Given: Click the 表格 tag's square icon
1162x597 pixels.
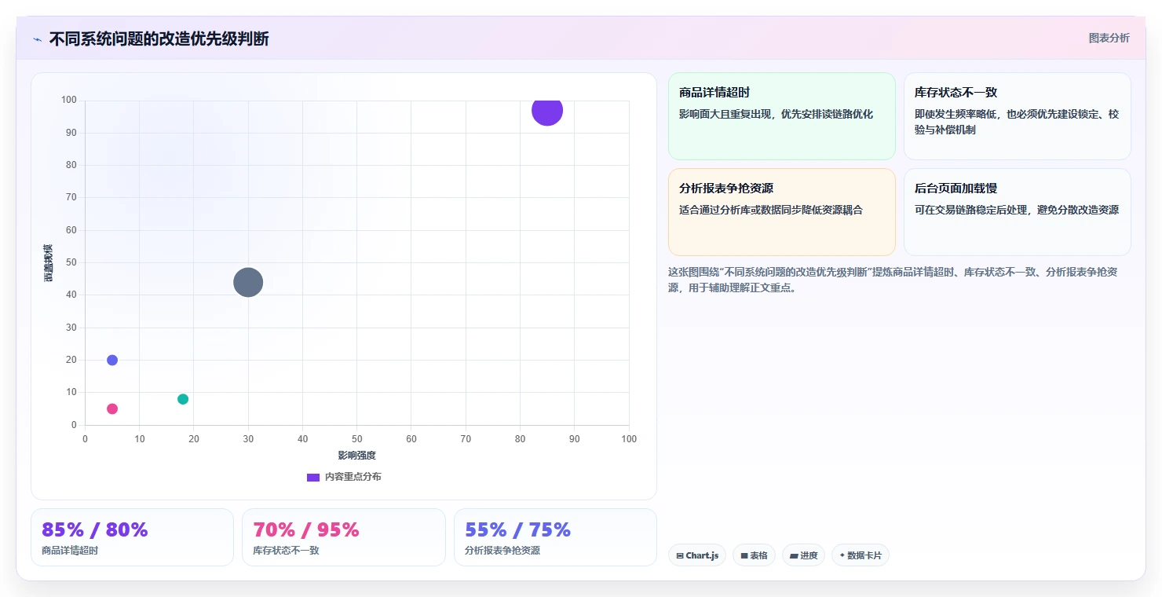Looking at the screenshot, I should tap(744, 555).
